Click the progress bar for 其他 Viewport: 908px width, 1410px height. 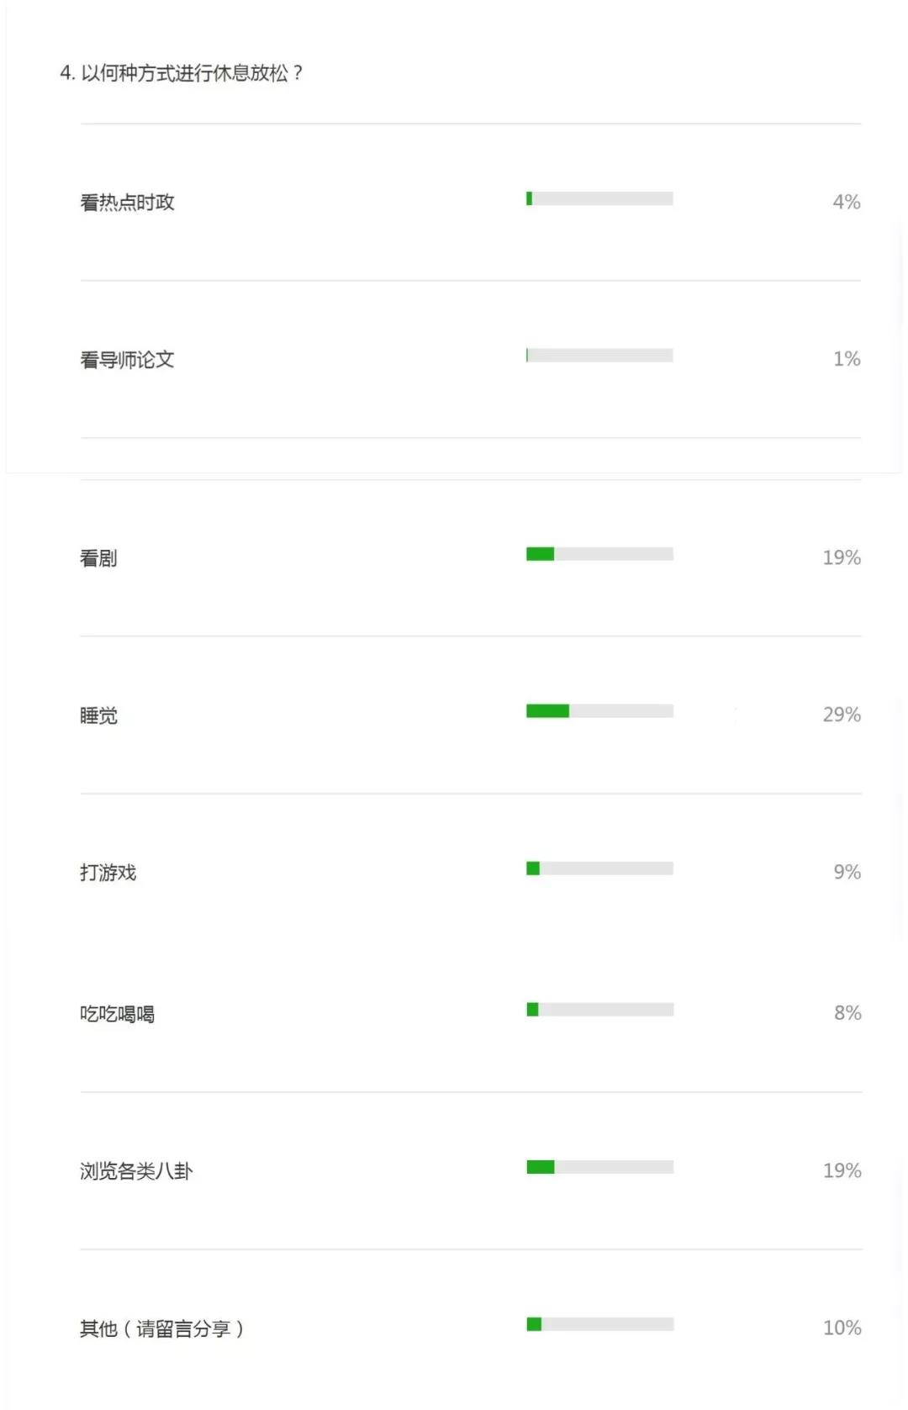point(599,1324)
